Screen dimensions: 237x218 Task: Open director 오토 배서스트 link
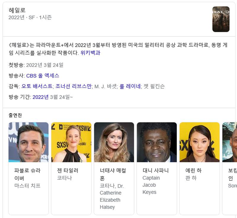coord(37,86)
